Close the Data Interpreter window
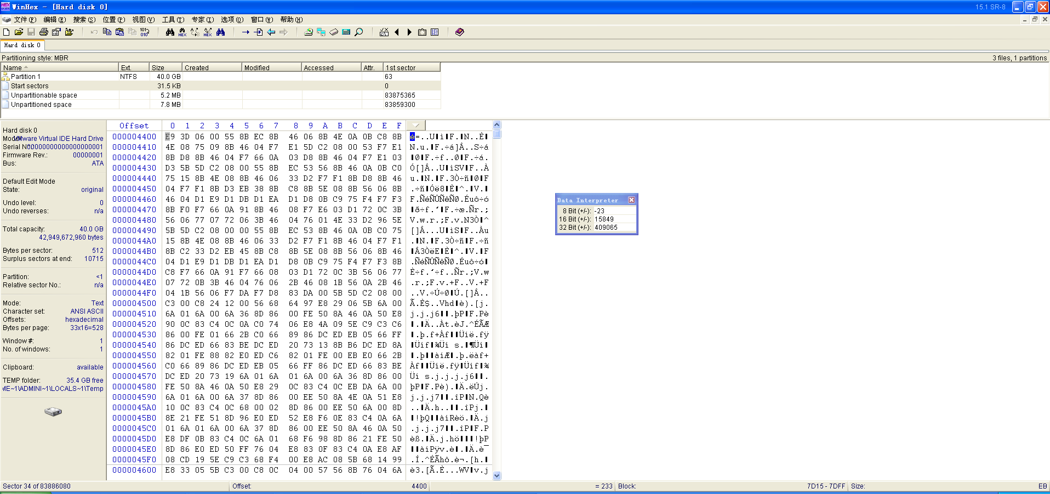Image resolution: width=1050 pixels, height=494 pixels. coord(631,200)
